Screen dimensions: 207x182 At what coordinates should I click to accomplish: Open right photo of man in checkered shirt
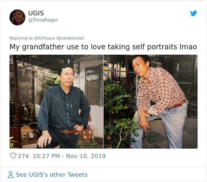point(150,102)
